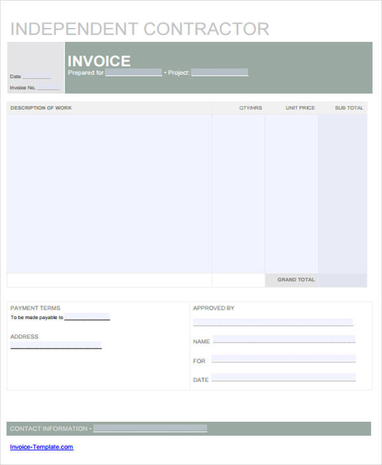This screenshot has width=382, height=465.
Task: Click inside the Description of Work area
Action: pyautogui.click(x=110, y=194)
